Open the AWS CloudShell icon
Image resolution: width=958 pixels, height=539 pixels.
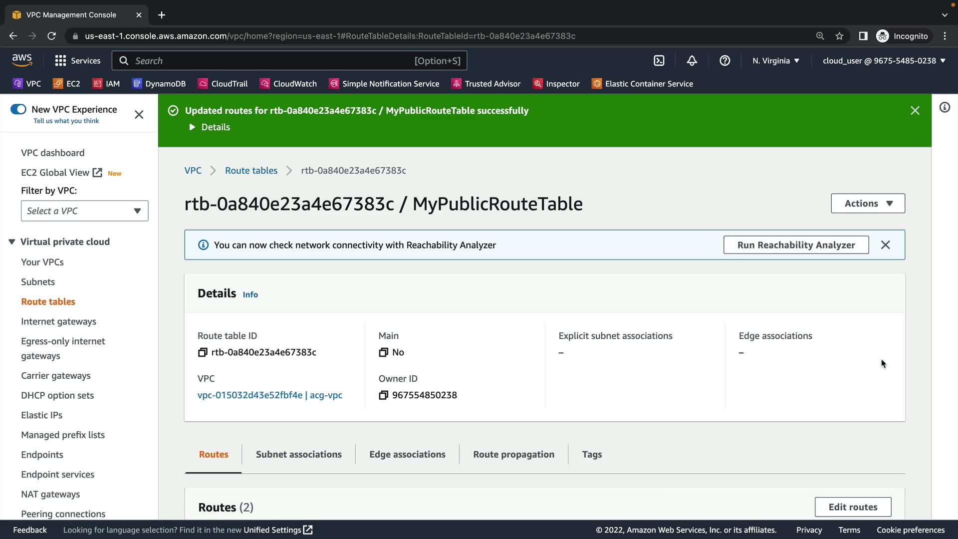pyautogui.click(x=659, y=60)
